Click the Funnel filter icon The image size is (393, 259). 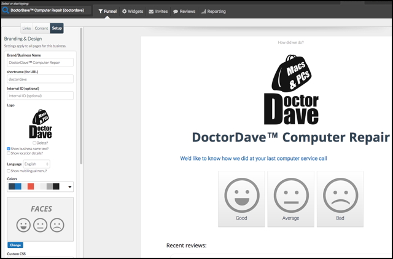point(101,12)
